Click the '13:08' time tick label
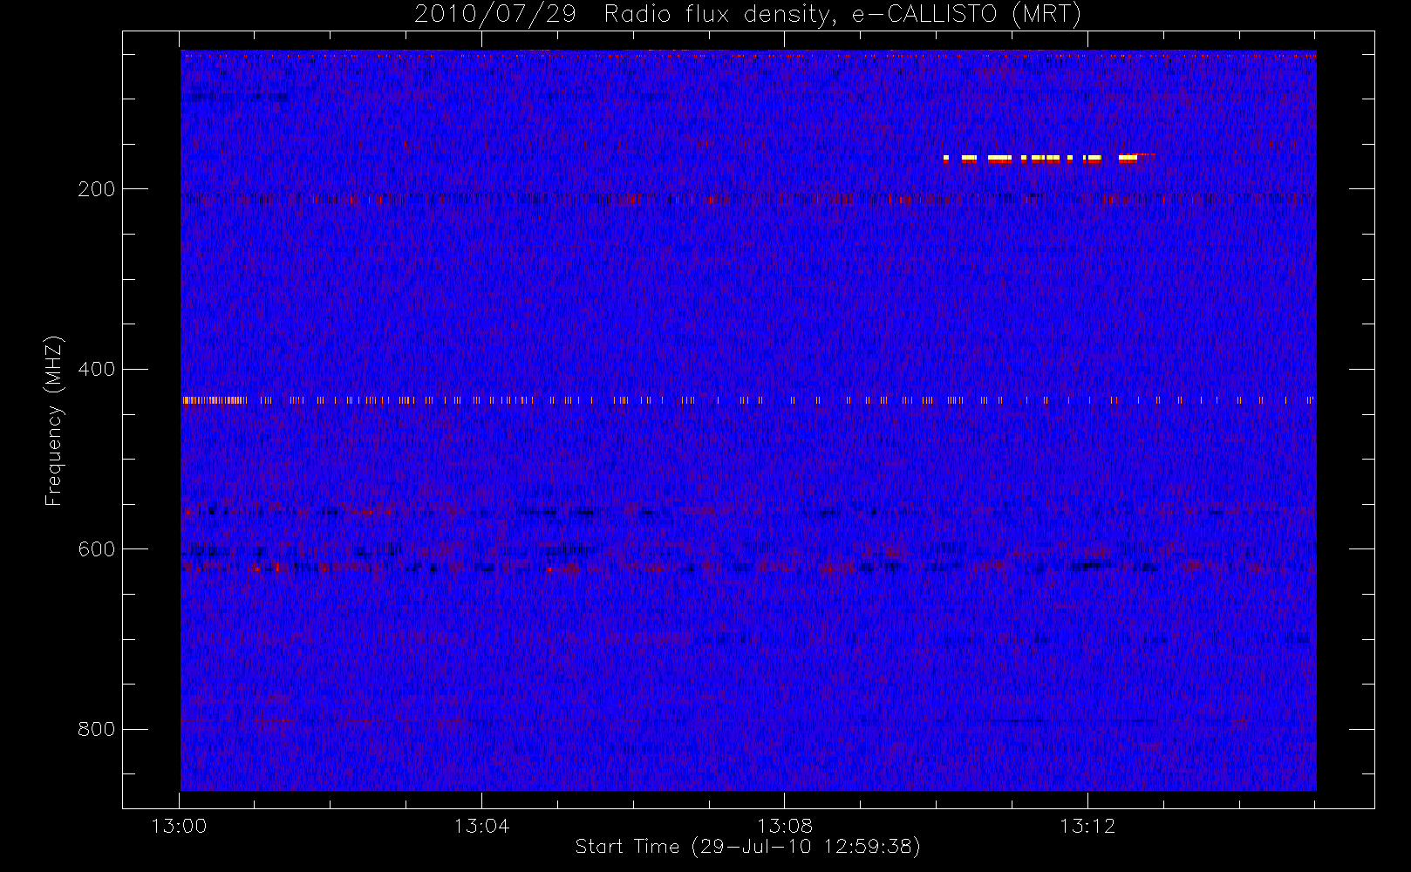The width and height of the screenshot is (1411, 872). coord(785,826)
